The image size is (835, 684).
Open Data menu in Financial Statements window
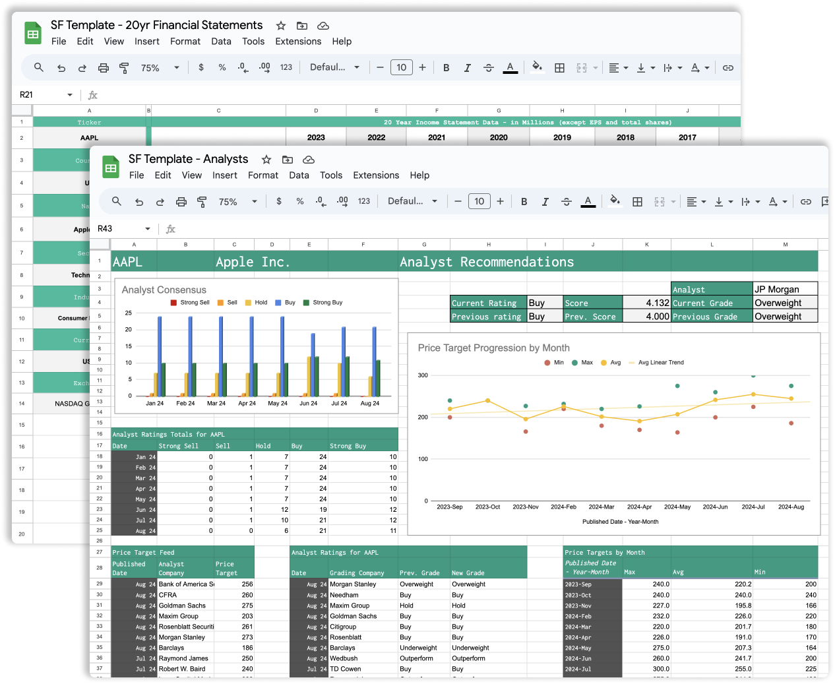coord(221,42)
